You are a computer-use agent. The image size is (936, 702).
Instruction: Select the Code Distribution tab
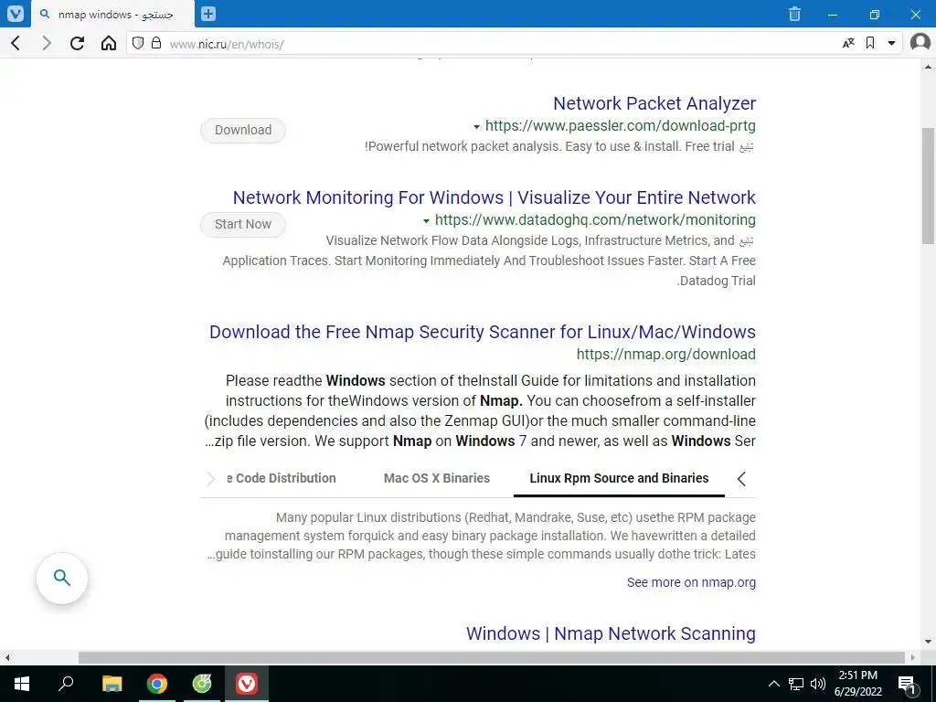pos(282,479)
